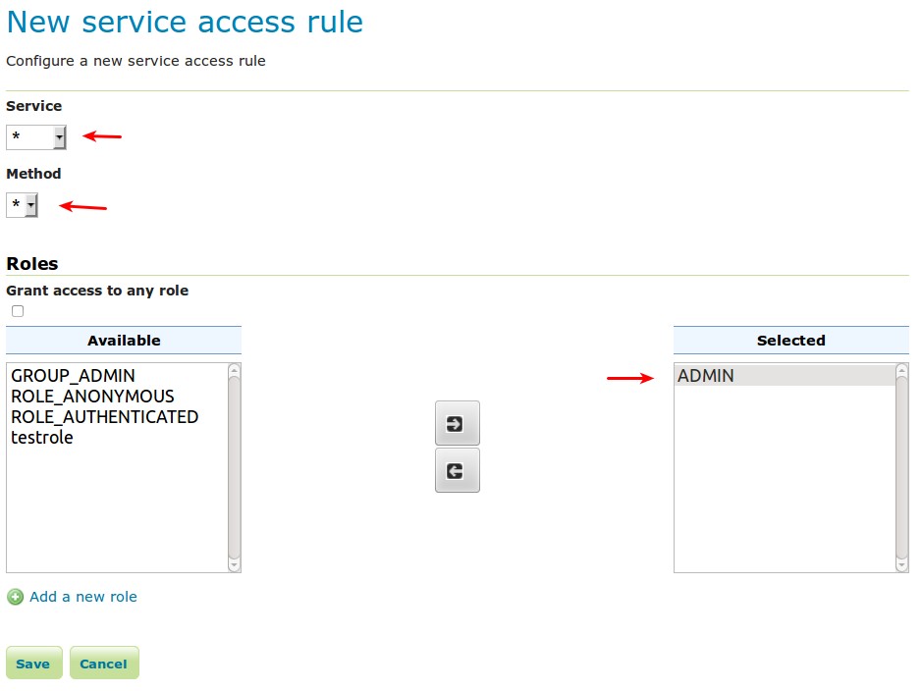922x691 pixels.
Task: Open the Add a new role text link
Action: coord(83,597)
